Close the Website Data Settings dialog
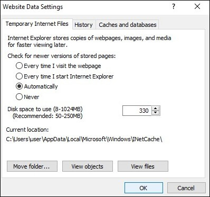The height and width of the screenshot is (197, 210). (x=197, y=7)
